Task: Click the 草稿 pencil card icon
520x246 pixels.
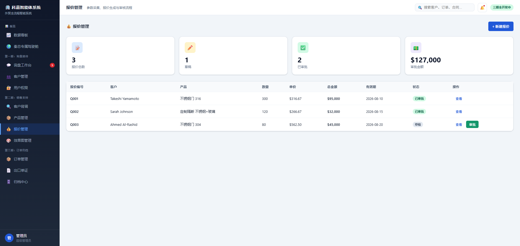Action: 190,48
